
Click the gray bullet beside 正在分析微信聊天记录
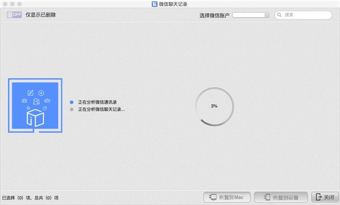pos(71,109)
